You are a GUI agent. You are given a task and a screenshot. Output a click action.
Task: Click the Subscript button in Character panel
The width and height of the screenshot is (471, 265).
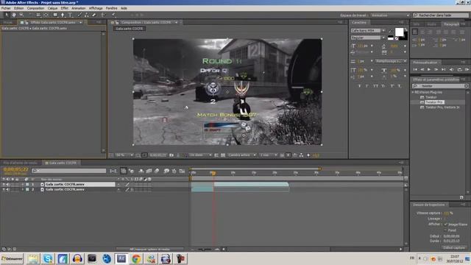click(399, 86)
